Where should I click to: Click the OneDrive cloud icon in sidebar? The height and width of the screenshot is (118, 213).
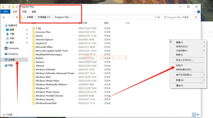click(6, 54)
